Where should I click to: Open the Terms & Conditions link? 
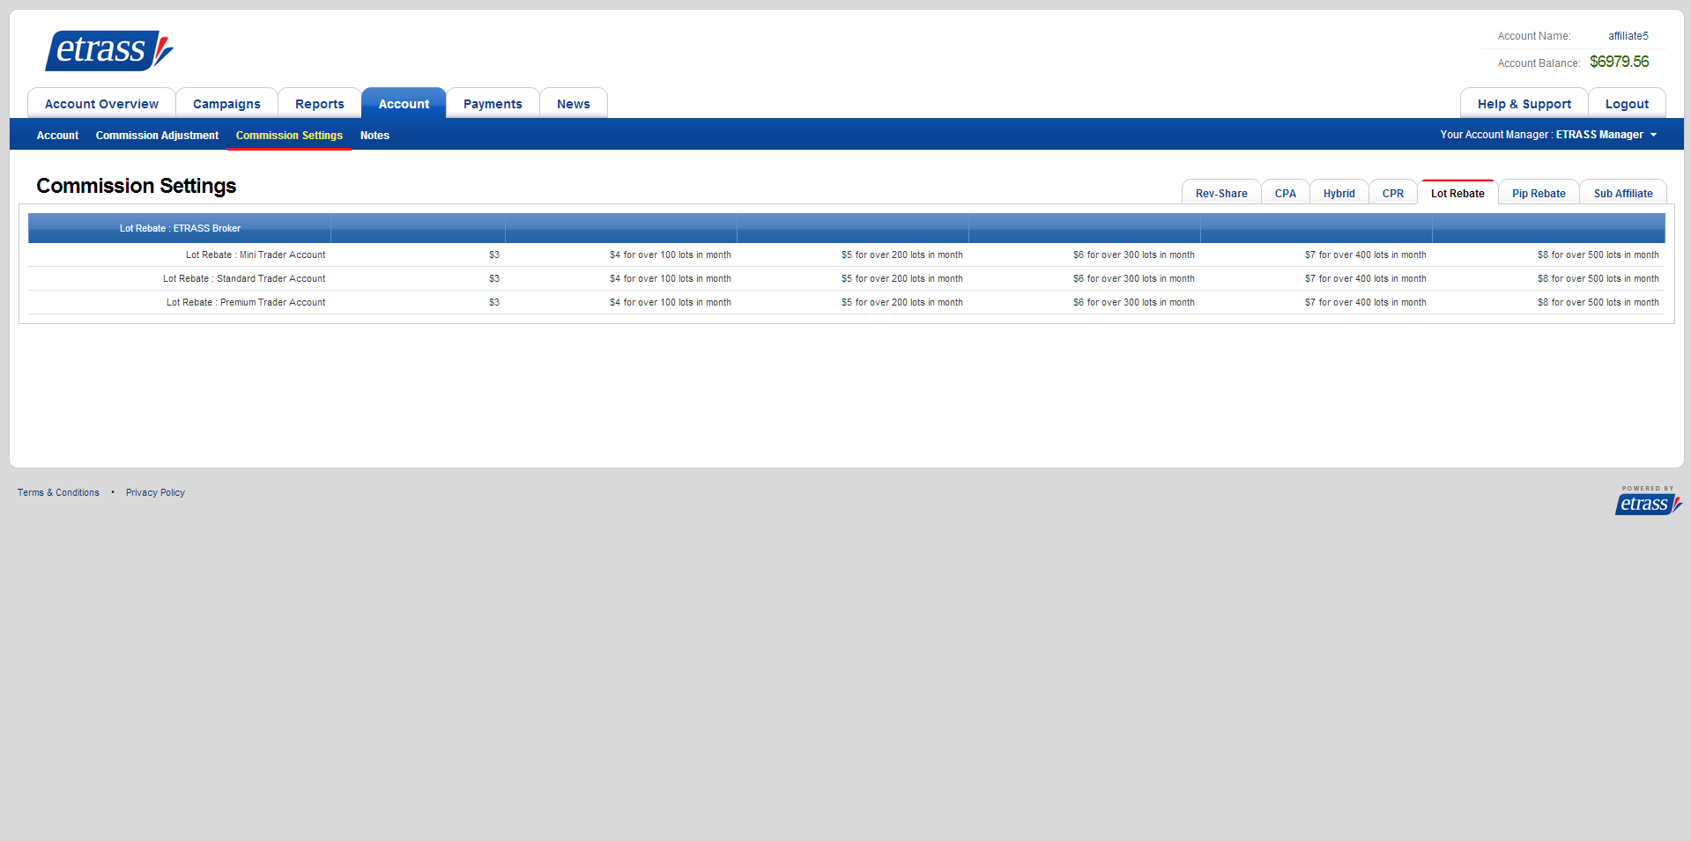click(58, 492)
